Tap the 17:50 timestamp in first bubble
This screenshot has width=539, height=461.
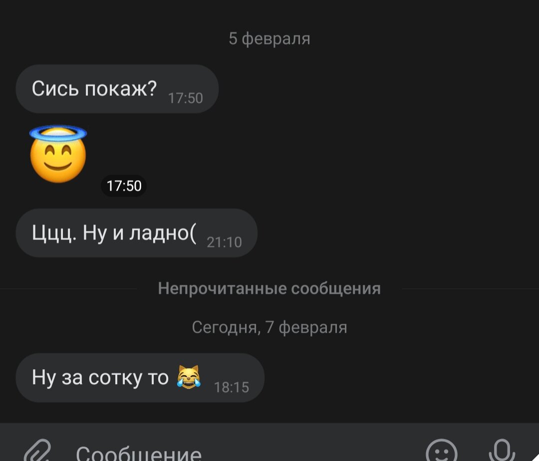coord(186,98)
